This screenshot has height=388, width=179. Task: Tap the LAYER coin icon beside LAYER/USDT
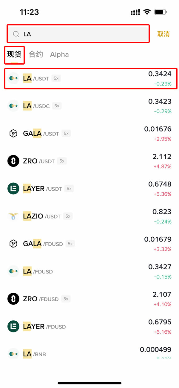[13, 189]
